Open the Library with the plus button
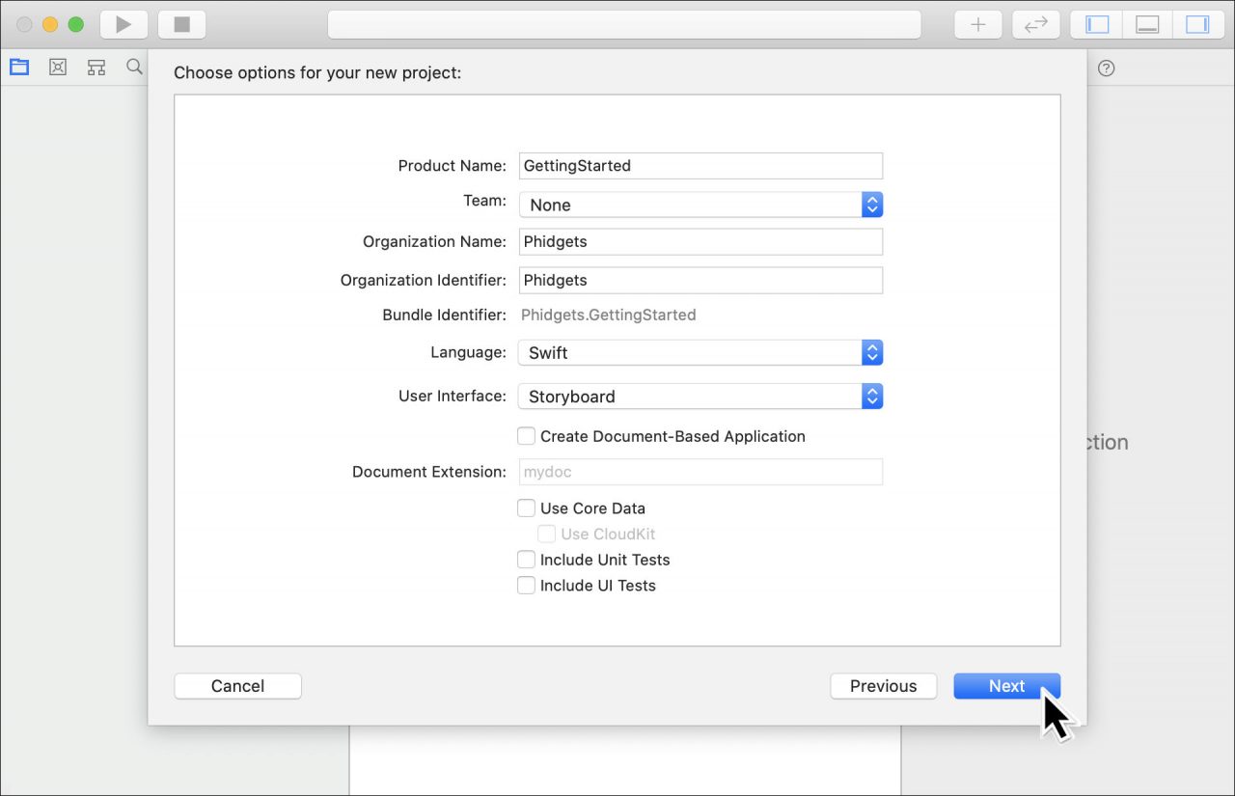The width and height of the screenshot is (1235, 796). 977,24
